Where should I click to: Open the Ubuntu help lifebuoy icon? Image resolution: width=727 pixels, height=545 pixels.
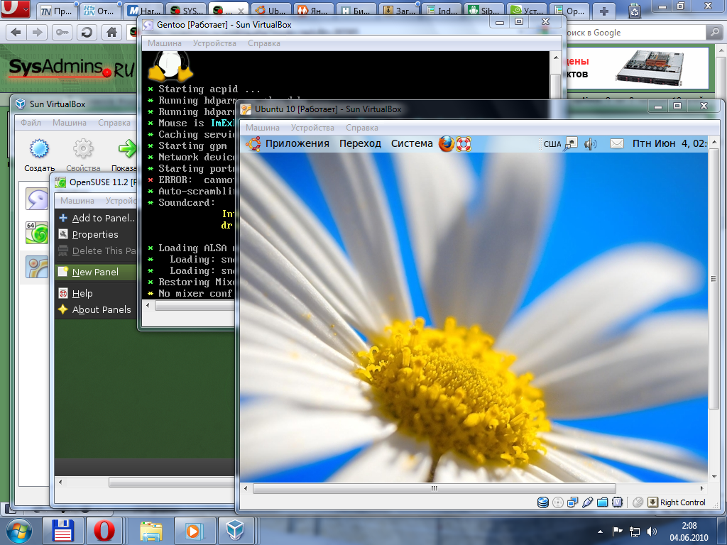coord(463,143)
